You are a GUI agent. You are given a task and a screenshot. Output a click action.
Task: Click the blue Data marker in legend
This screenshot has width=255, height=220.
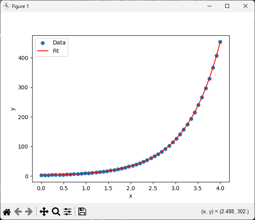point(42,43)
